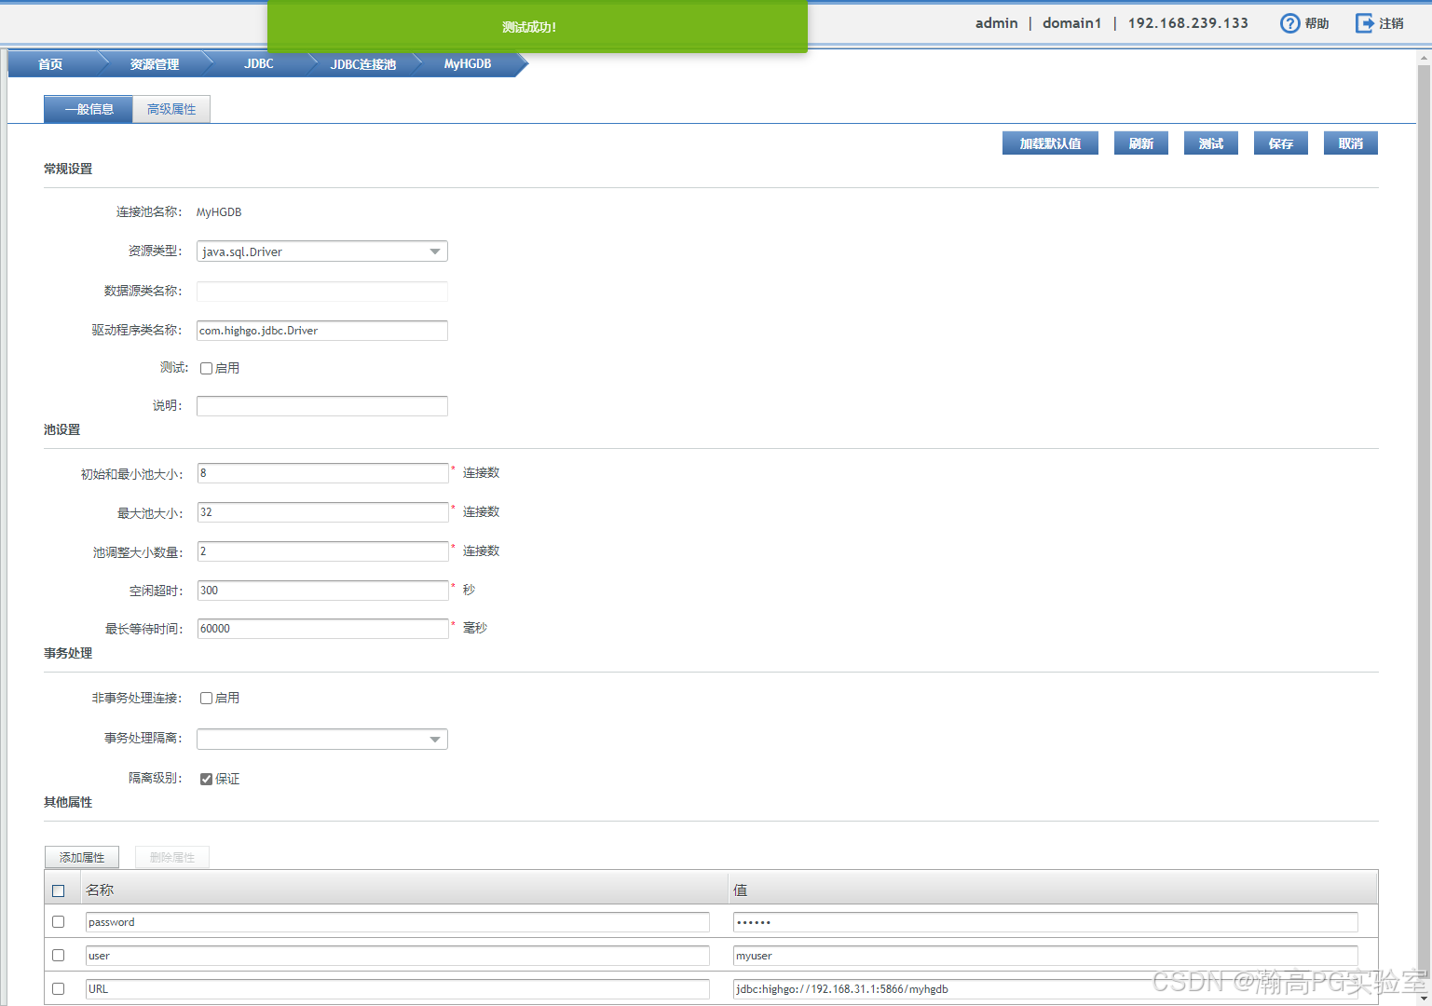Open the 资源类型 java.sql.Driver dropdown
The height and width of the screenshot is (1006, 1432).
322,251
